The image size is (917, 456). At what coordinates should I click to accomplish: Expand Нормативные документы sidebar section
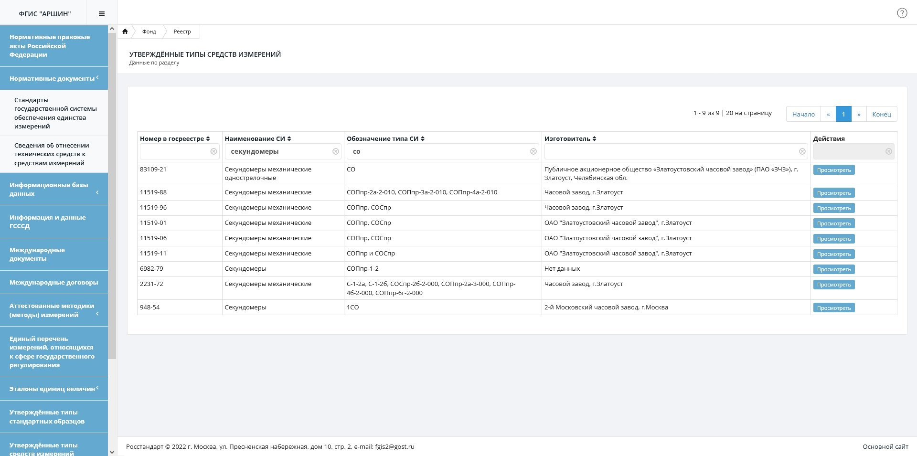(x=53, y=78)
